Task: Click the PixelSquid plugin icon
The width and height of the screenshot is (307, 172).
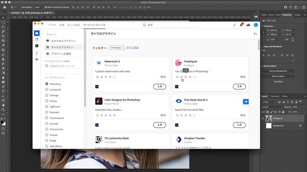Action: coord(178,63)
